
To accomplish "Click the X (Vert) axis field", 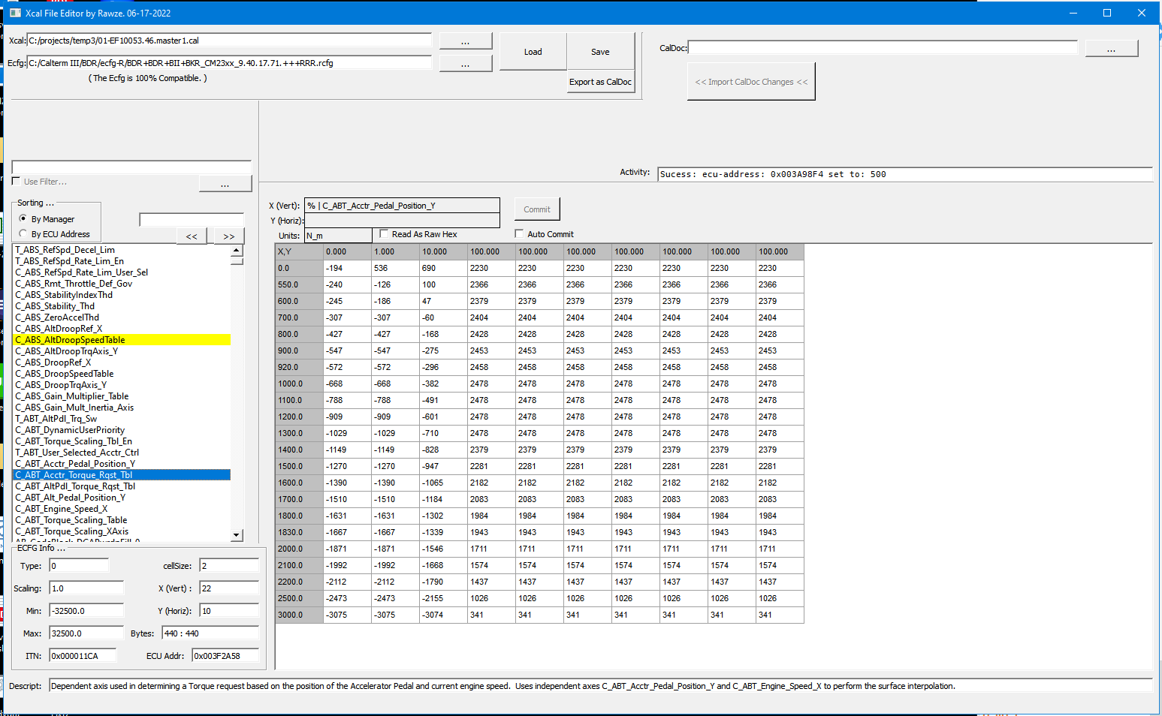I will pyautogui.click(x=402, y=206).
